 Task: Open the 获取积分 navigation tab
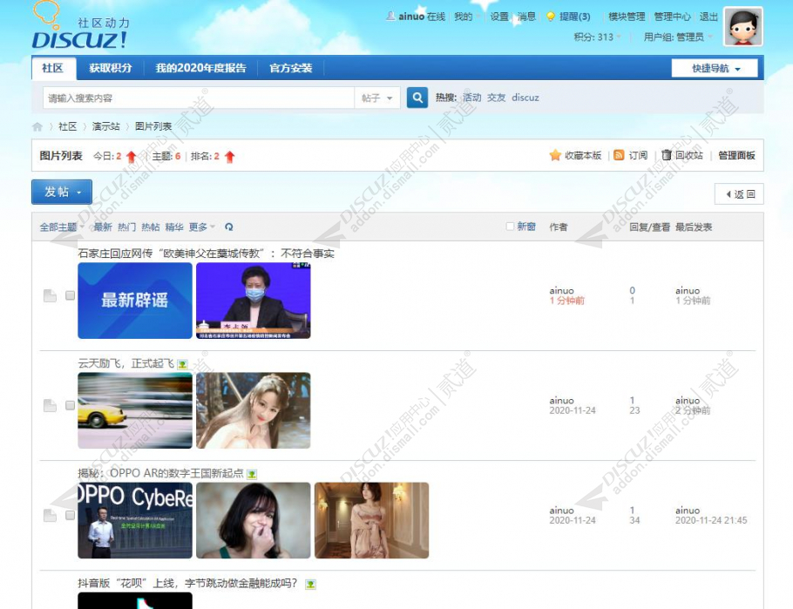[x=111, y=68]
